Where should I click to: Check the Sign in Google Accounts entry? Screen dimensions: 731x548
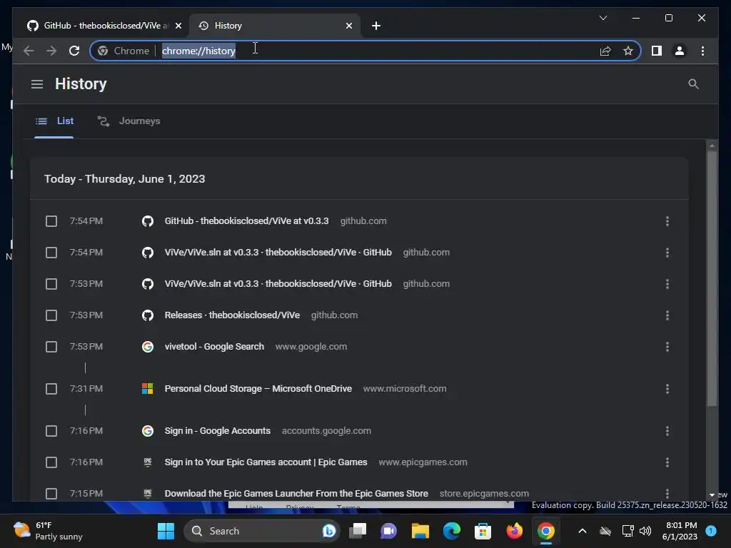pos(51,431)
